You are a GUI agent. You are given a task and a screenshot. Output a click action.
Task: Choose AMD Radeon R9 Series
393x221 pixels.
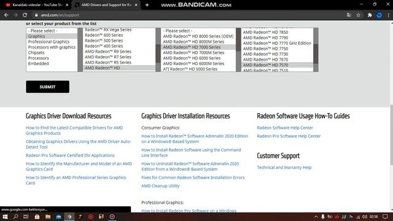(x=119, y=52)
